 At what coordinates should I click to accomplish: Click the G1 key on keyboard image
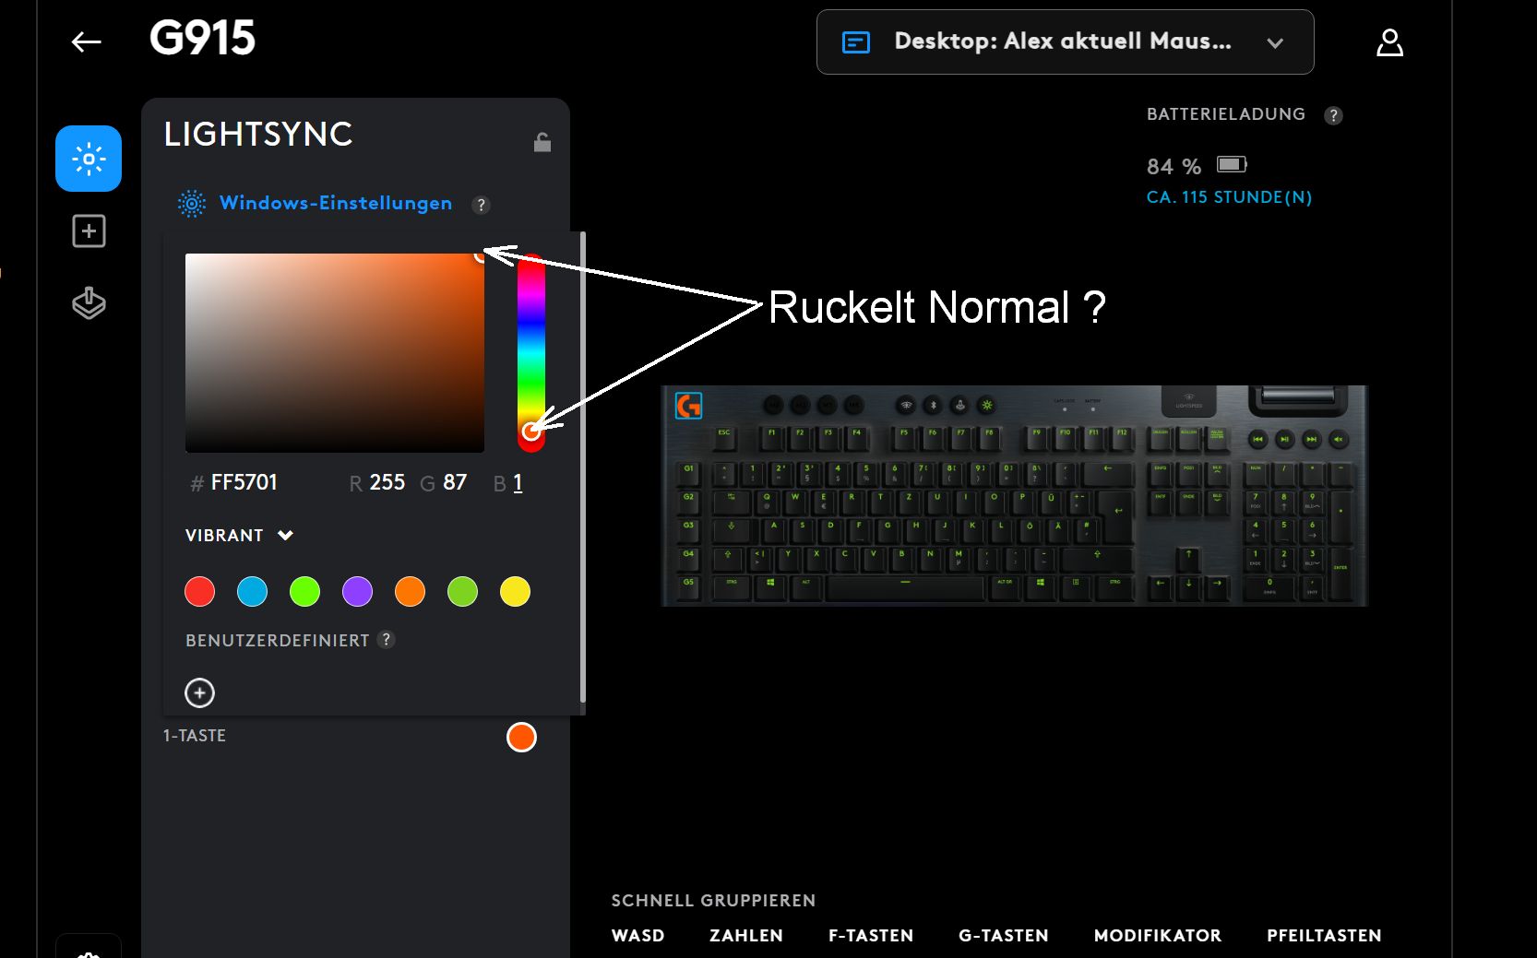(x=688, y=472)
